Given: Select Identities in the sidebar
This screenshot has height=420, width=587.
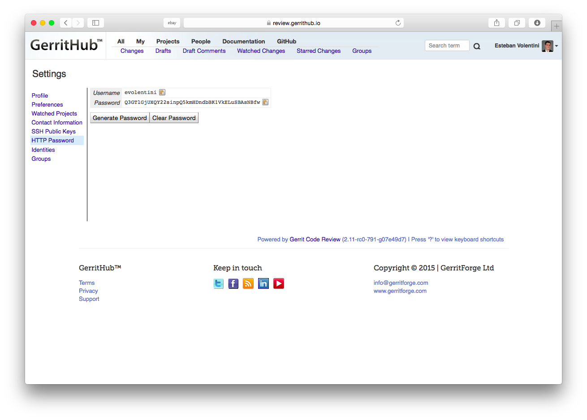Looking at the screenshot, I should [43, 150].
